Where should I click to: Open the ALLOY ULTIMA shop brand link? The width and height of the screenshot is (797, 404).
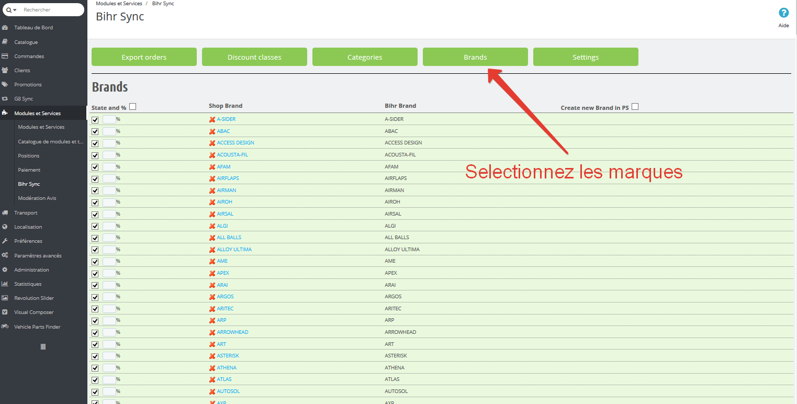point(234,250)
